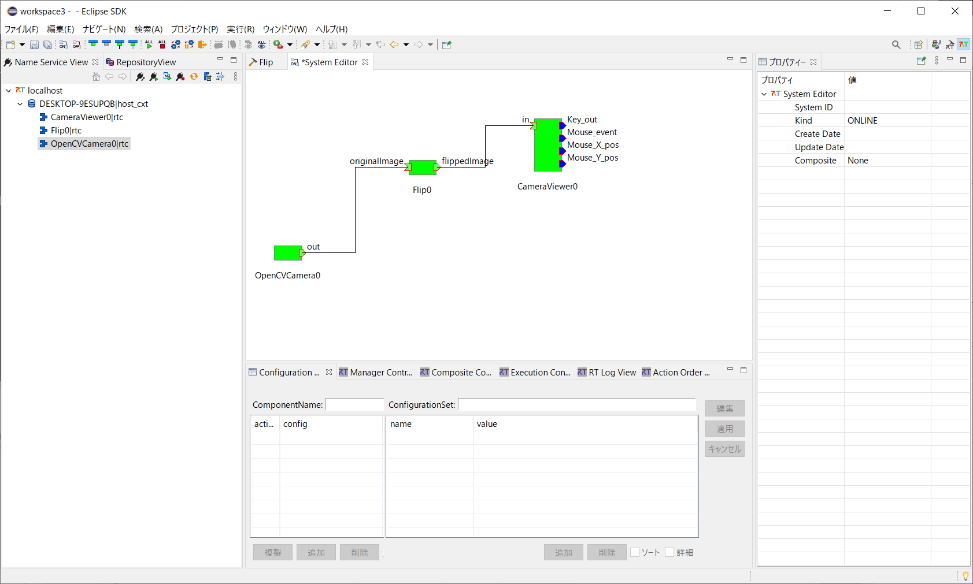Open a new online System Editor (ON icon)
Screen dimensions: 973x584
(x=64, y=44)
